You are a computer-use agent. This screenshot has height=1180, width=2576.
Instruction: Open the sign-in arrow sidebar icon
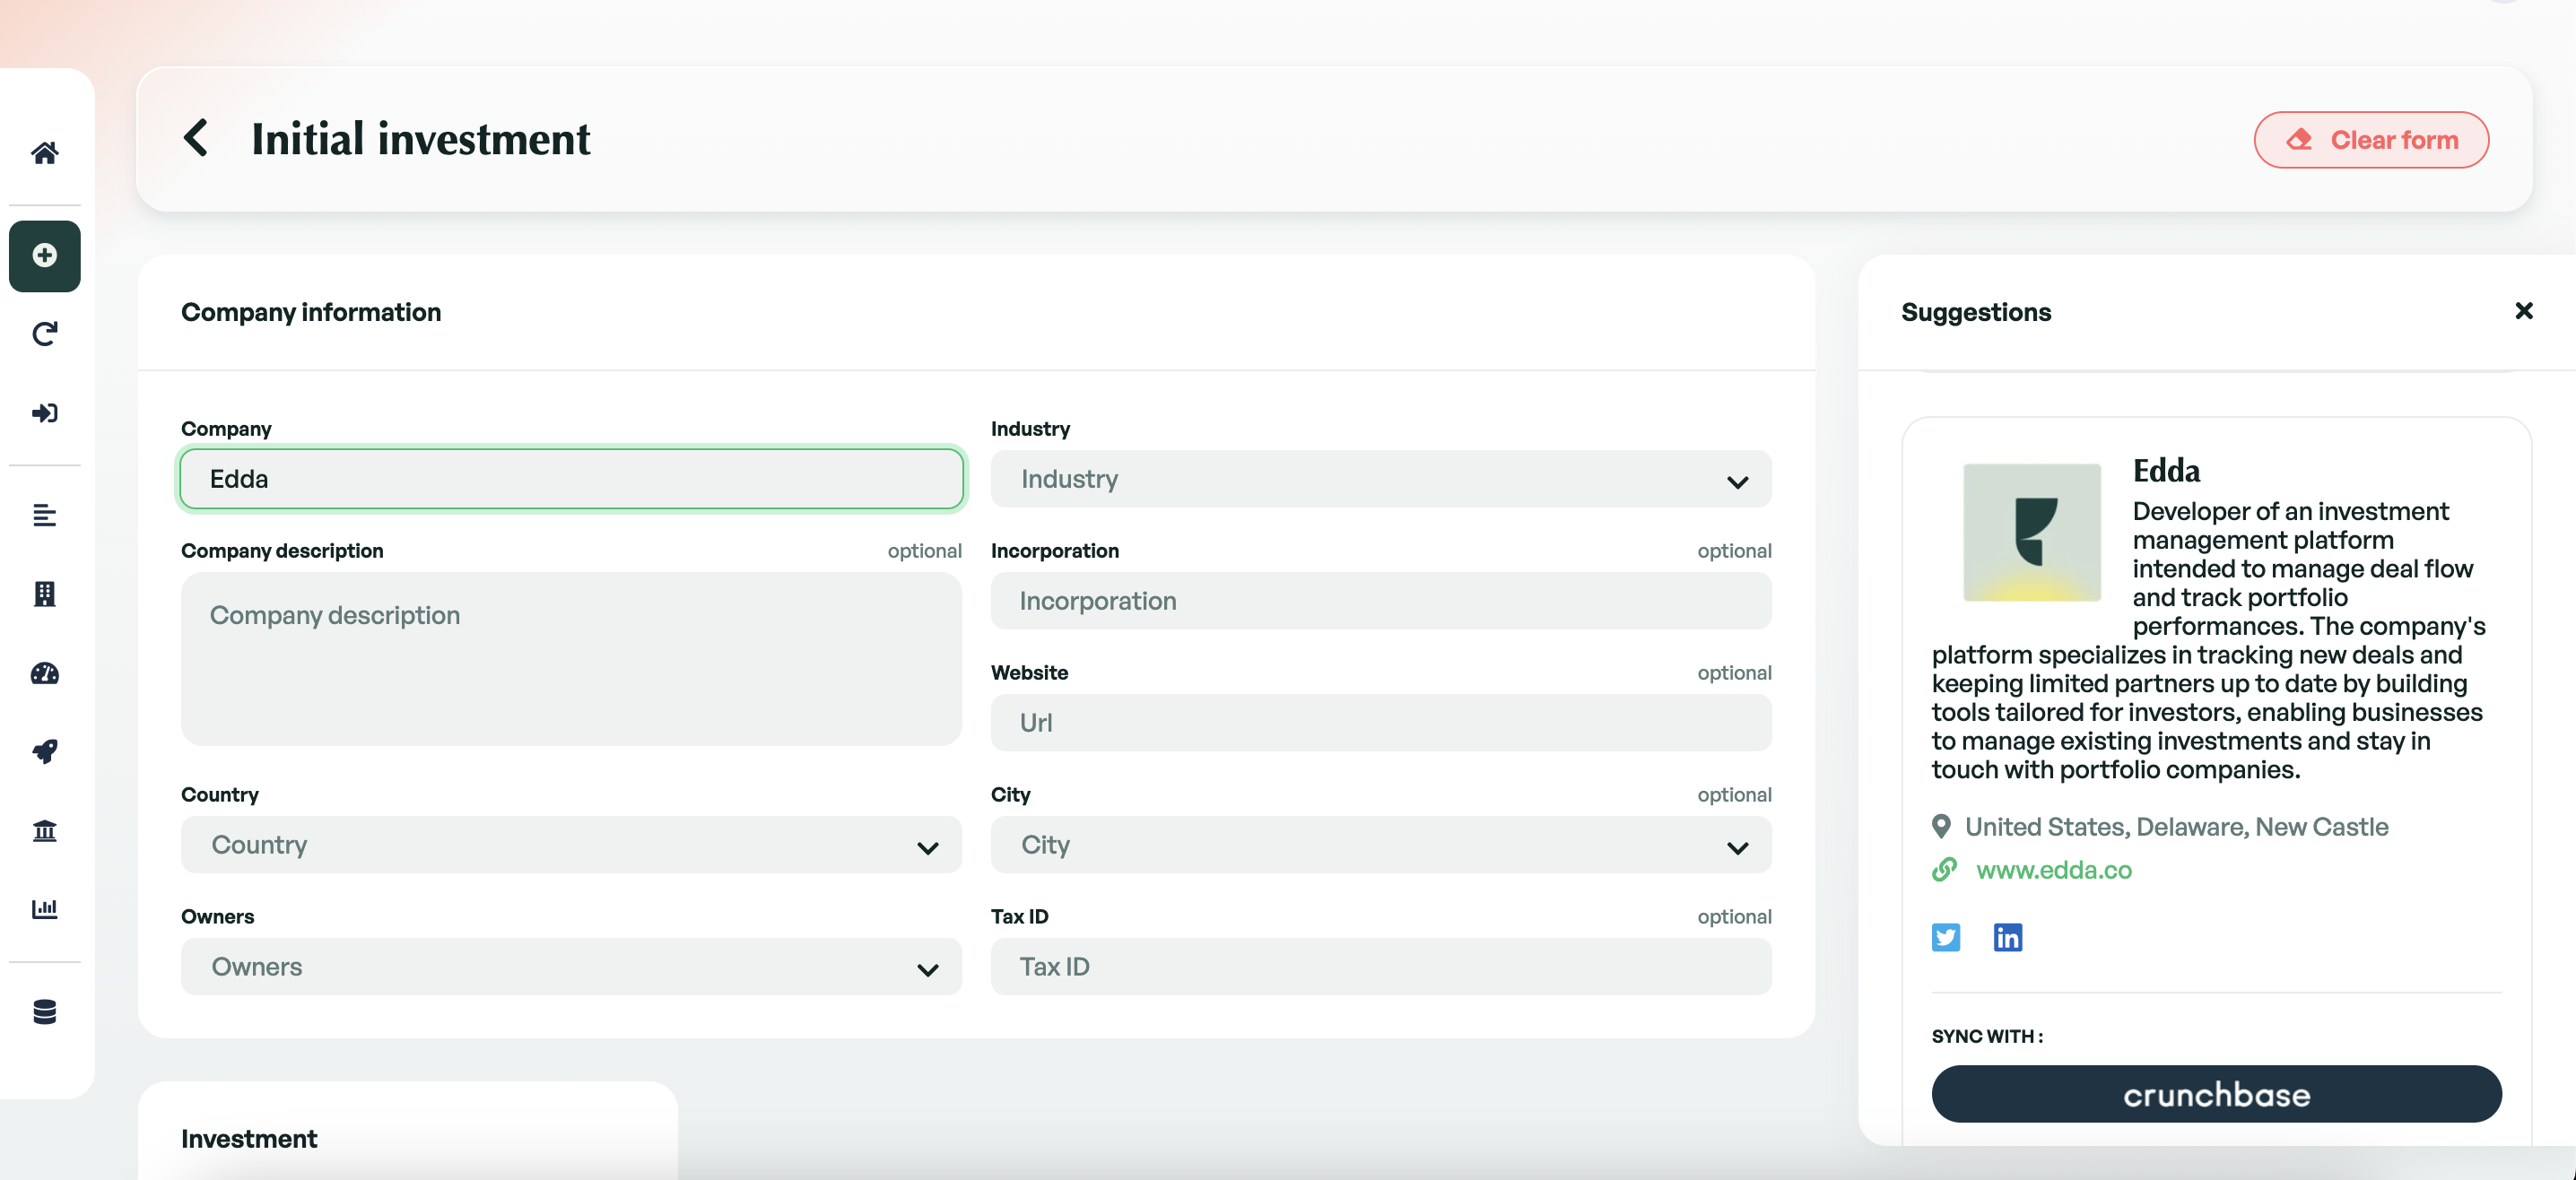tap(44, 413)
